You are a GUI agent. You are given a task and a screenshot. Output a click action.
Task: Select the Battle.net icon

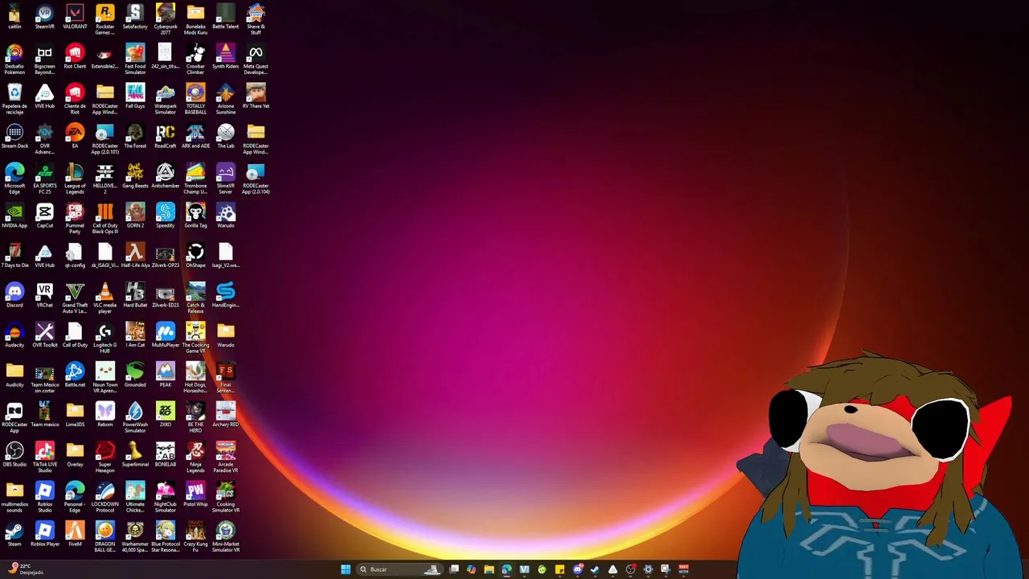tap(75, 375)
